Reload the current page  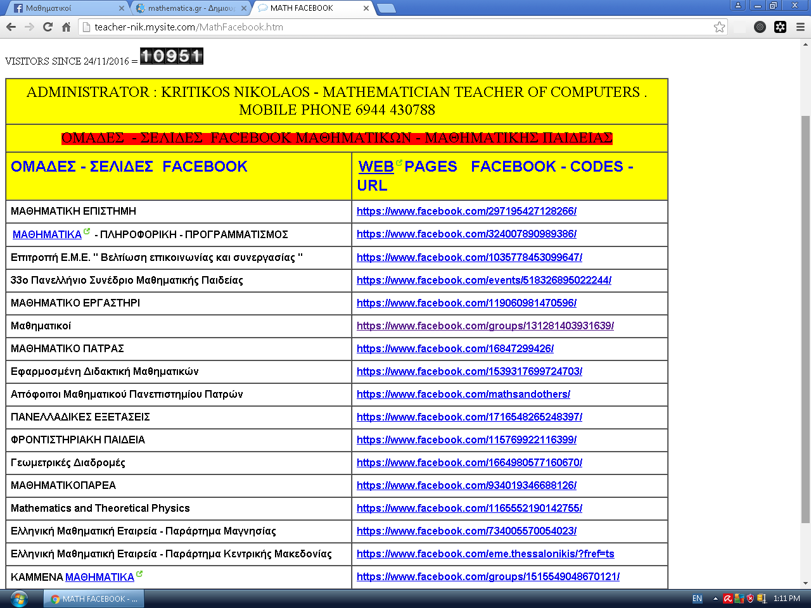click(48, 27)
